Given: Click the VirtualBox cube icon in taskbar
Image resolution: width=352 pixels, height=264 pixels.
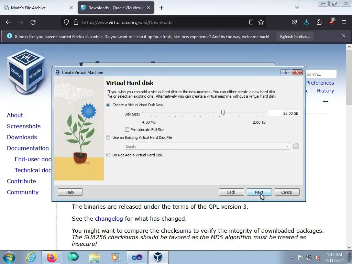Looking at the screenshot, I should click(158, 257).
